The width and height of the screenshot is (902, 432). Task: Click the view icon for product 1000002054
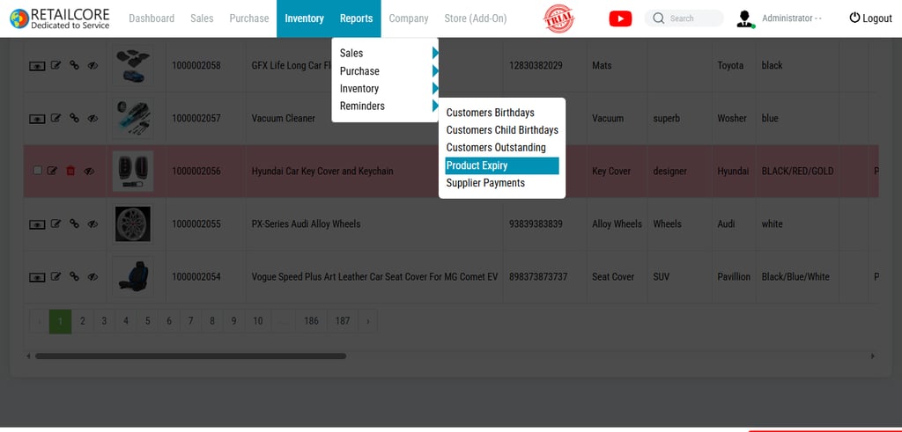tap(37, 277)
